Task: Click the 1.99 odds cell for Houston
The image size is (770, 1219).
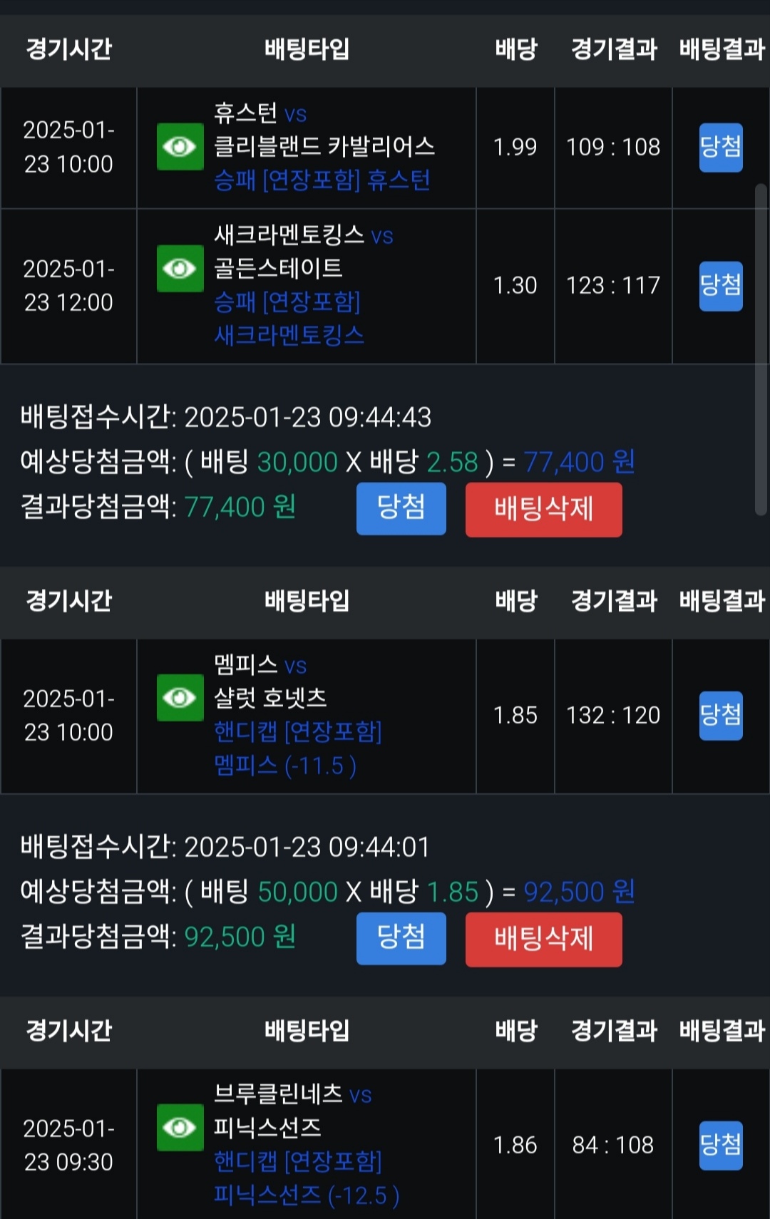Action: coord(515,148)
